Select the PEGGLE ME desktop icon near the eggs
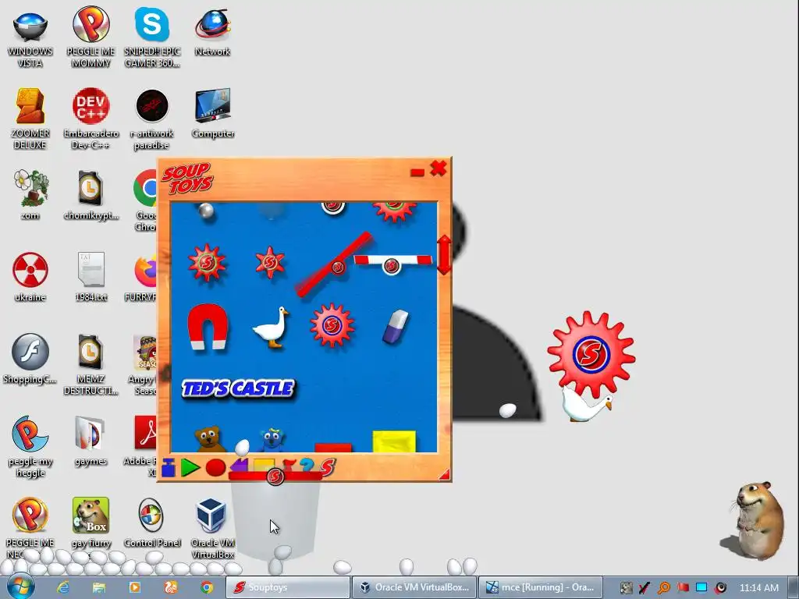 (x=30, y=526)
